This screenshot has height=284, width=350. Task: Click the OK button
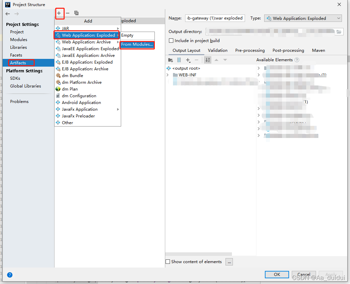[x=277, y=274]
